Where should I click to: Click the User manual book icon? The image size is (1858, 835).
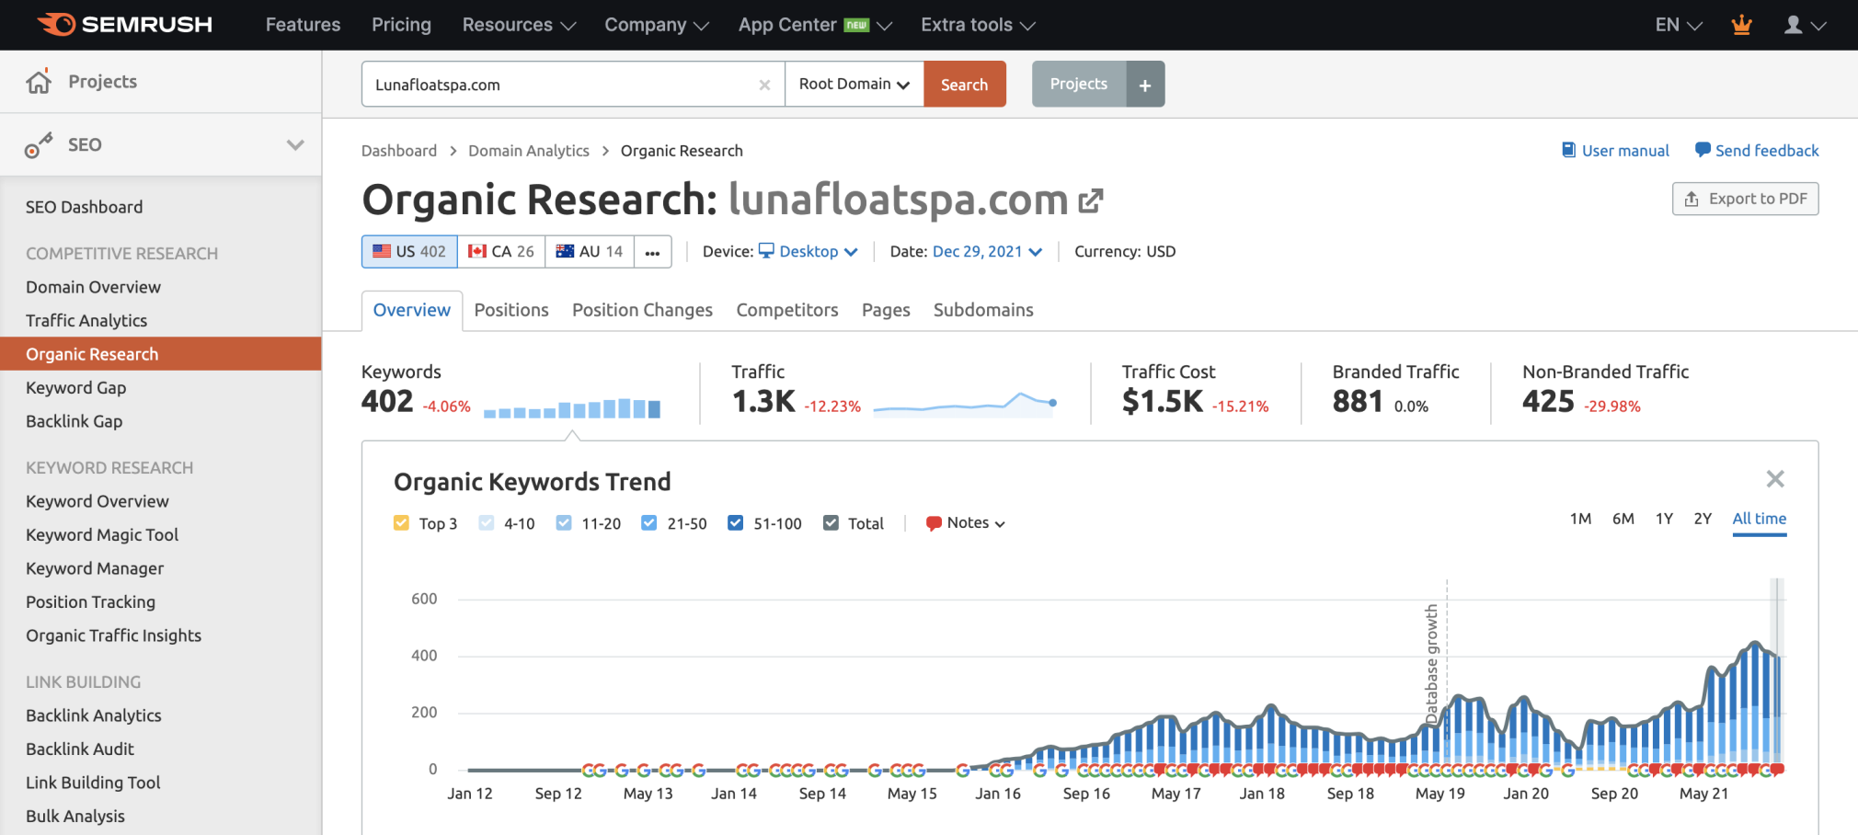[1568, 150]
